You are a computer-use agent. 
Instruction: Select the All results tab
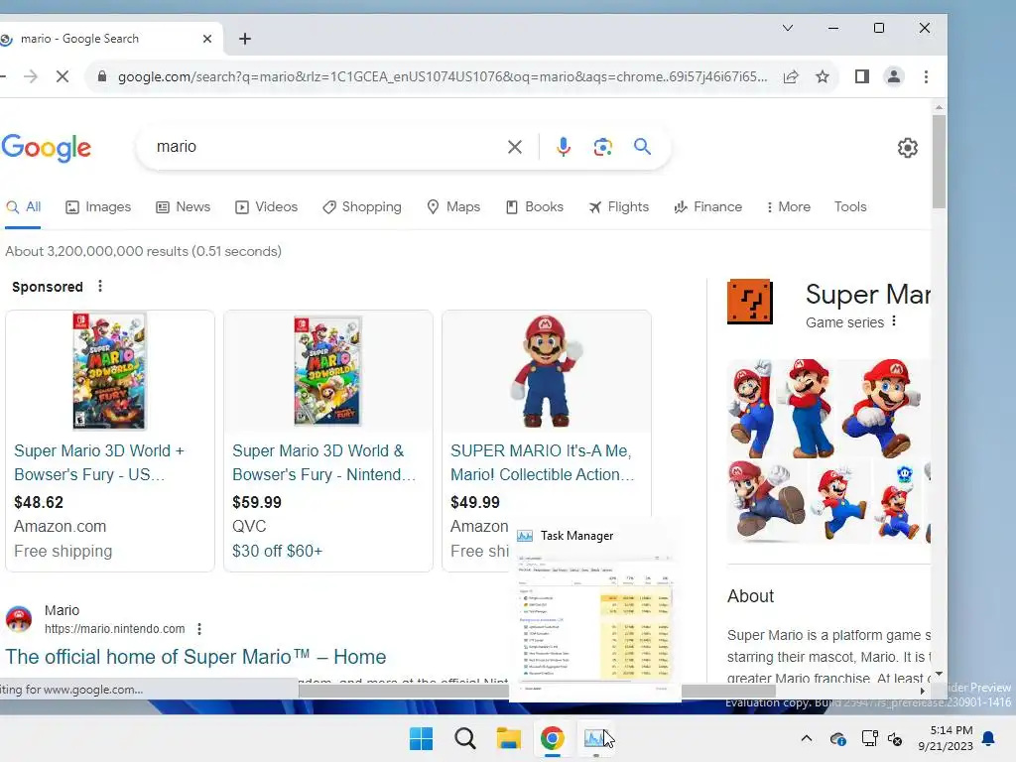(24, 206)
